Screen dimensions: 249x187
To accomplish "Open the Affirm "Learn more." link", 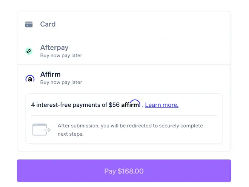I will (161, 105).
